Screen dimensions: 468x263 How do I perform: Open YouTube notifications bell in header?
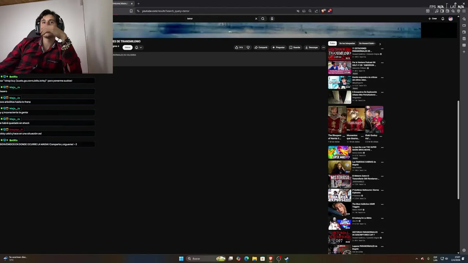tap(443, 19)
